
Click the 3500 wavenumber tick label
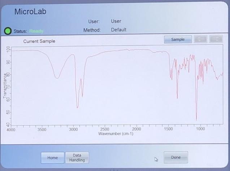[x=42, y=130]
